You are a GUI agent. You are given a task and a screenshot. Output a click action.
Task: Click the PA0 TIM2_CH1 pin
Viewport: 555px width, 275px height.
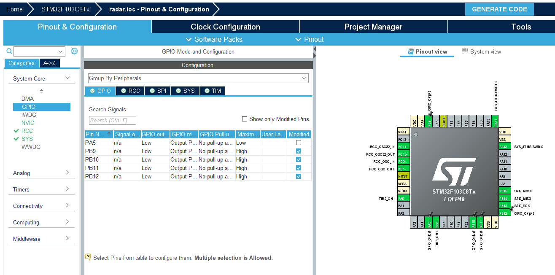tap(404, 199)
